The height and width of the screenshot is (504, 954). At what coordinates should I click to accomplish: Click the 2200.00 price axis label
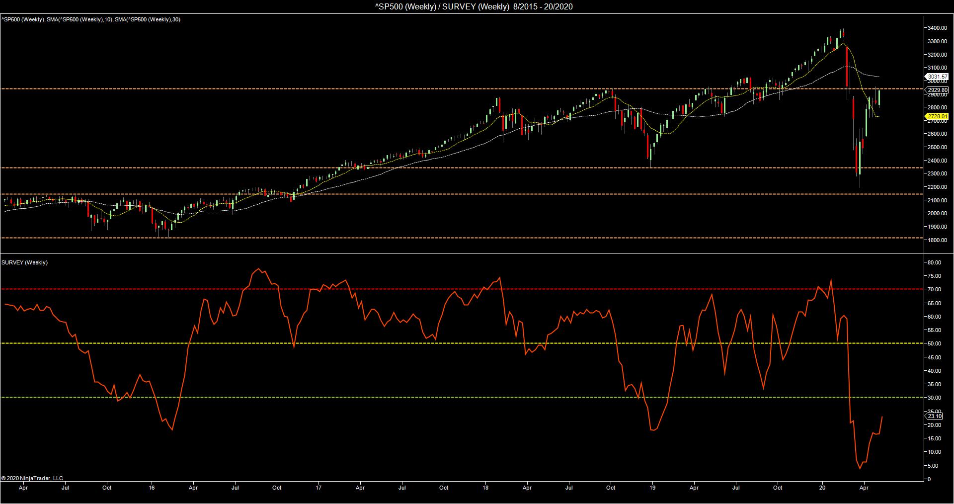[936, 187]
